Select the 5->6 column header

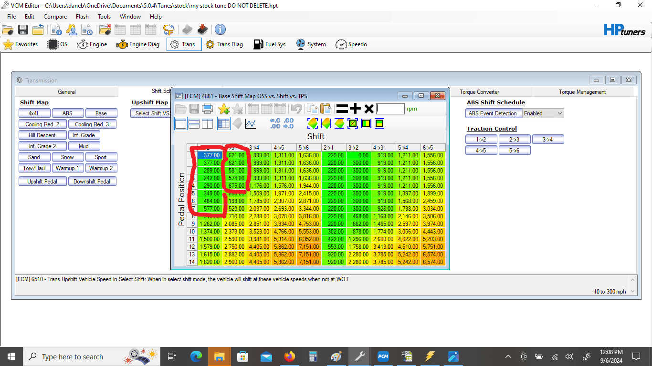[x=309, y=148]
